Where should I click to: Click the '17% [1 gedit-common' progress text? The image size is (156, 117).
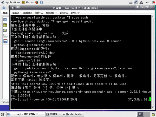click(x=27, y=99)
